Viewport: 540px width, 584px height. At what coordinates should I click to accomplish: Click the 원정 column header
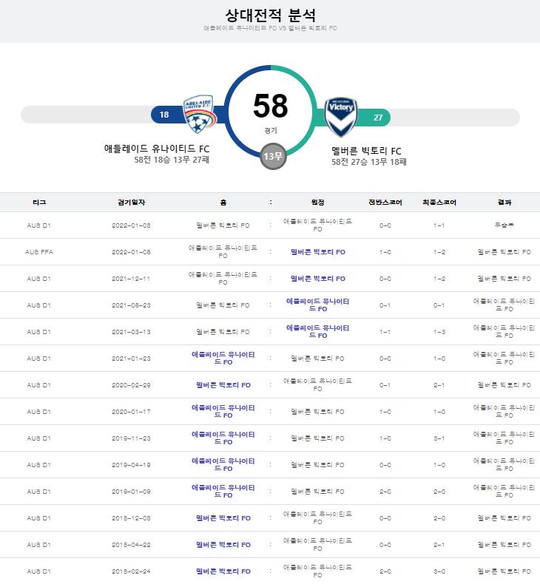point(317,203)
